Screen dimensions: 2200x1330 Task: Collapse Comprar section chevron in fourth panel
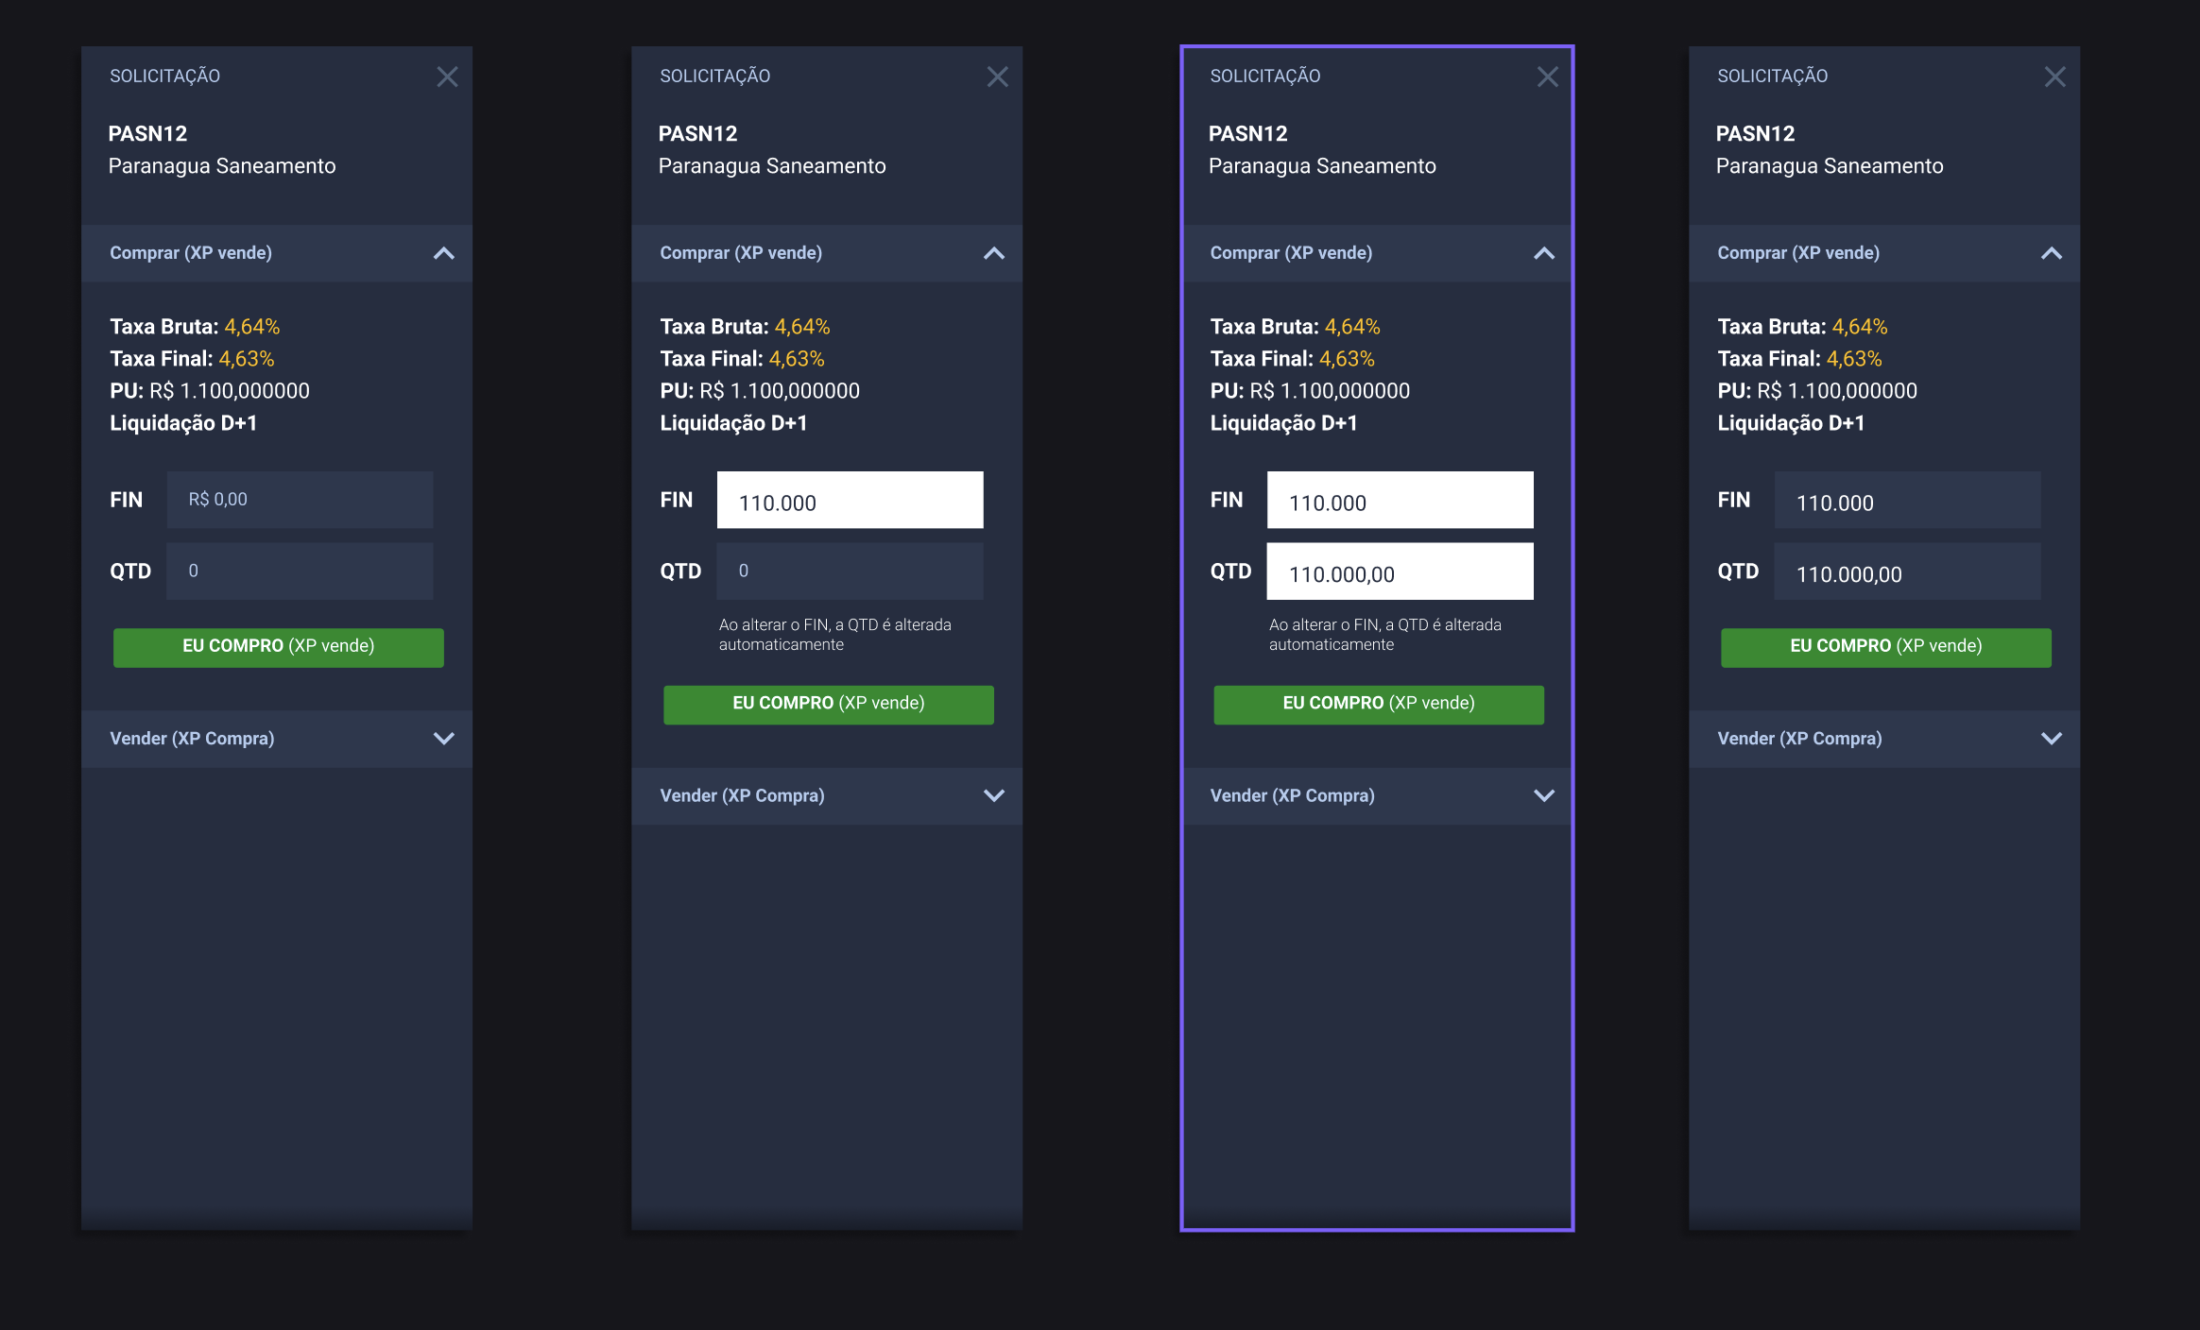coord(2051,253)
